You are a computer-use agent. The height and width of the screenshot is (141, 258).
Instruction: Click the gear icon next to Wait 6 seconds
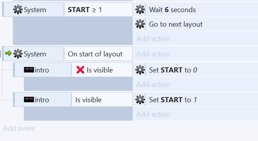click(140, 9)
